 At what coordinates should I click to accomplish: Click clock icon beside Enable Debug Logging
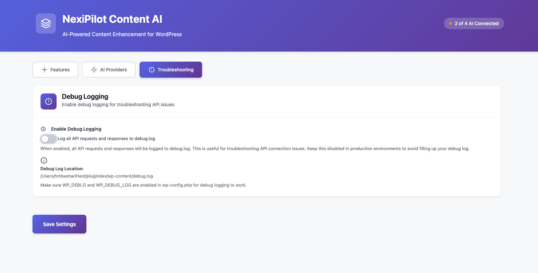pyautogui.click(x=43, y=129)
